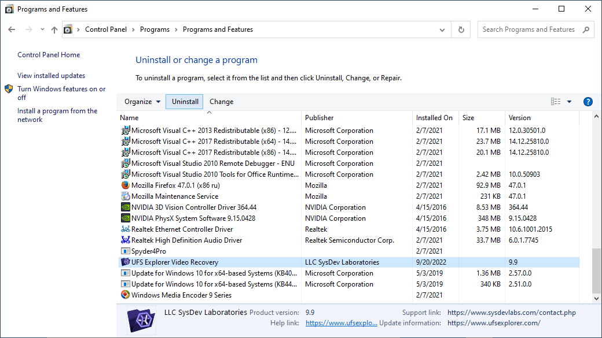The width and height of the screenshot is (602, 338).
Task: Click NVIDIA 3D Vision Controller Driver icon
Action: (125, 207)
